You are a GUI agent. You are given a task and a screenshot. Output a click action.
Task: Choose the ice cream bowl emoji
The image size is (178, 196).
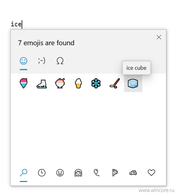tap(60, 83)
